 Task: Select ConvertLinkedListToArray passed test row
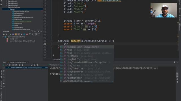27,68
